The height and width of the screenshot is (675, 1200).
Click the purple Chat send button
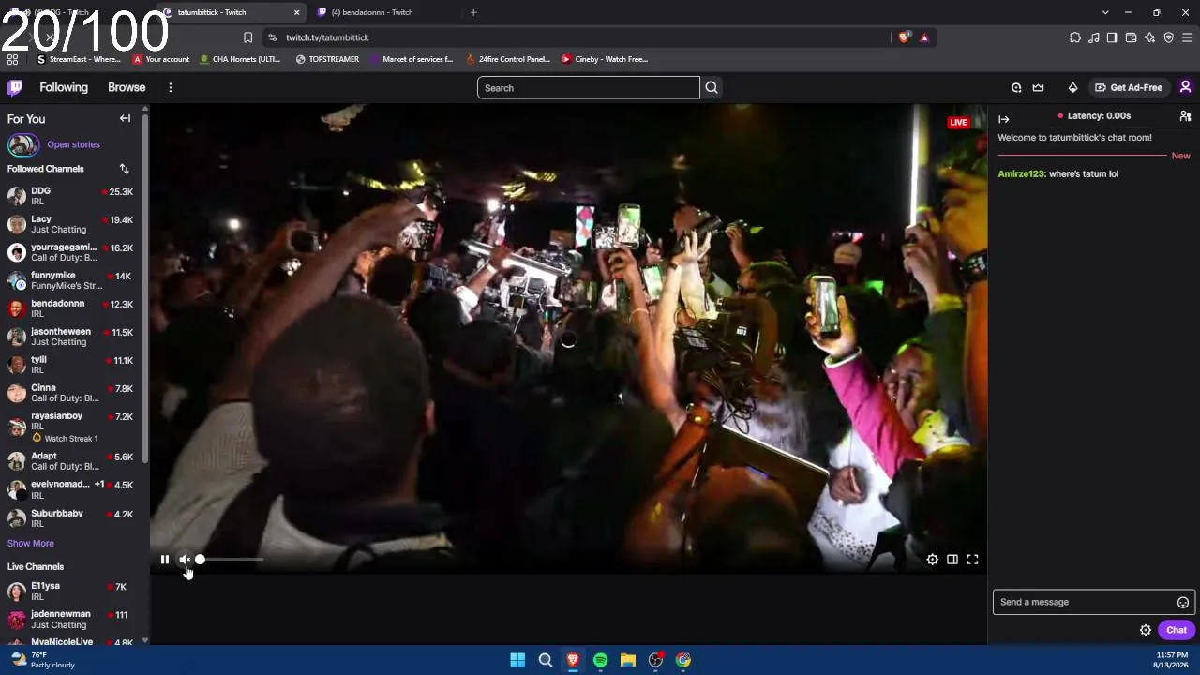(x=1177, y=630)
